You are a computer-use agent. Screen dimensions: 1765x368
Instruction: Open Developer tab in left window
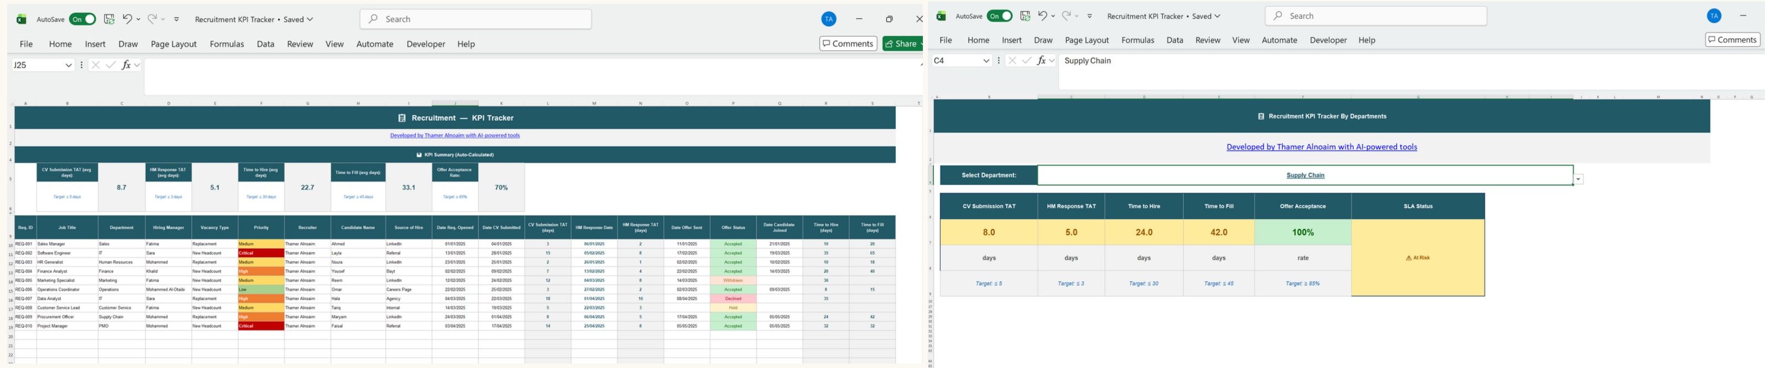click(x=426, y=44)
